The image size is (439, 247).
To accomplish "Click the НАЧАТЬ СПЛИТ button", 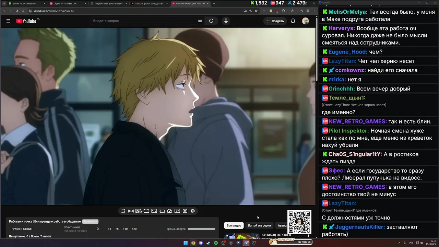I will pyautogui.click(x=22, y=229).
